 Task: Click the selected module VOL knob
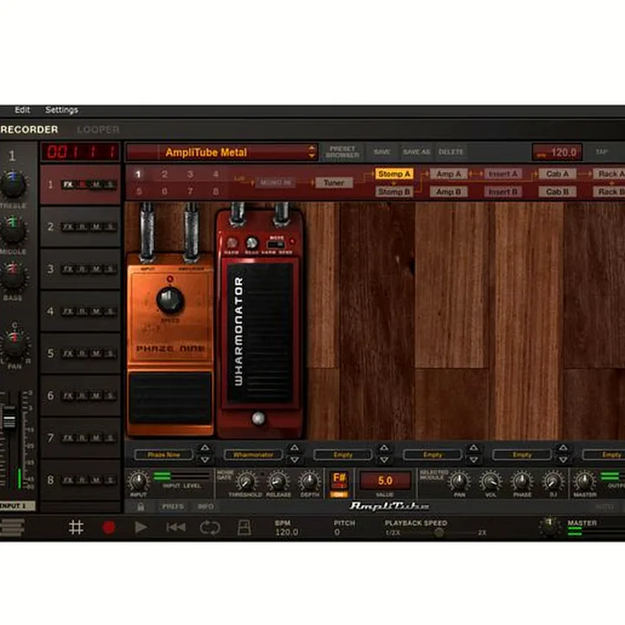click(x=490, y=482)
